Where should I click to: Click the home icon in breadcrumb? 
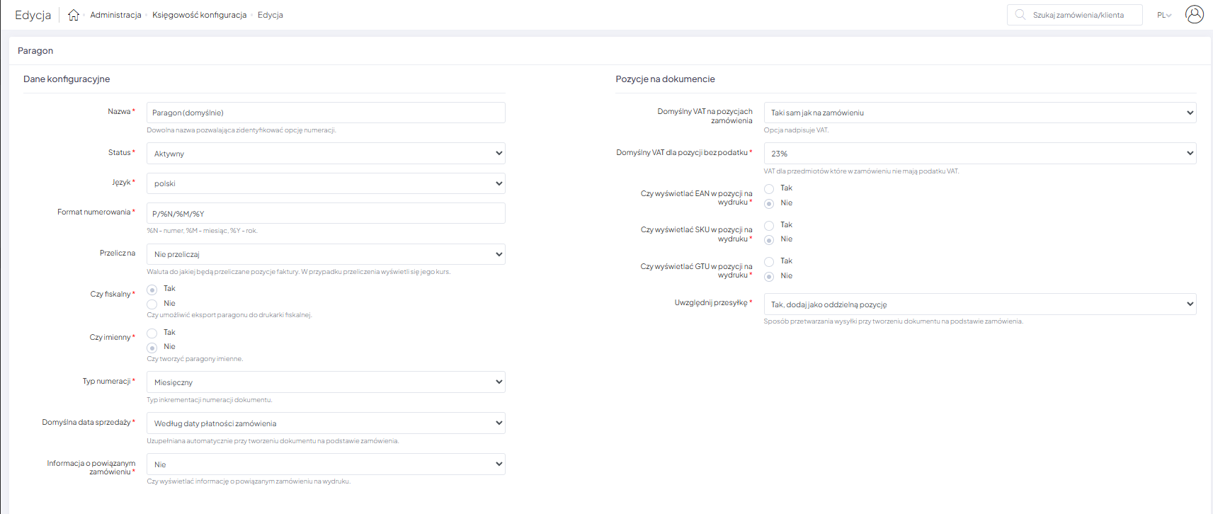74,15
